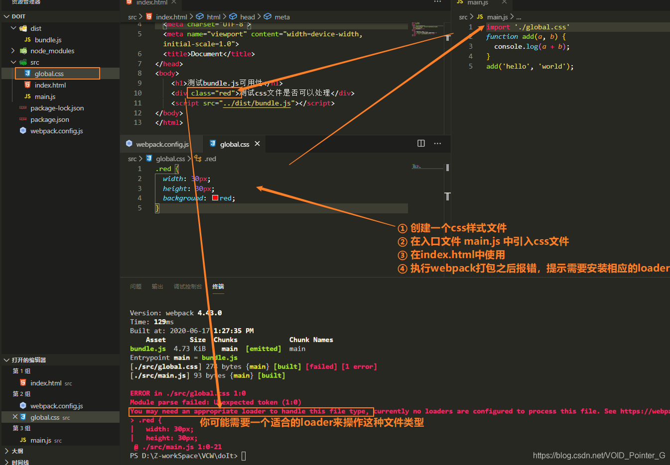Viewport: 670px width, 465px height.
Task: Click the webpack icon on webpack.config.js tab
Action: pos(130,144)
